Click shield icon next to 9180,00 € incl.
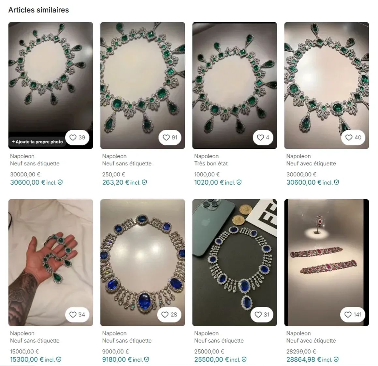Image resolution: width=378 pixels, height=366 pixels. [x=147, y=359]
